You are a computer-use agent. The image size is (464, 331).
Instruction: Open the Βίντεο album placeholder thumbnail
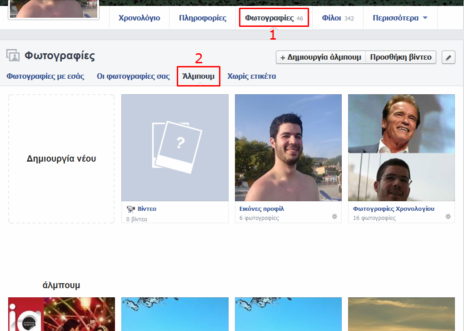175,148
